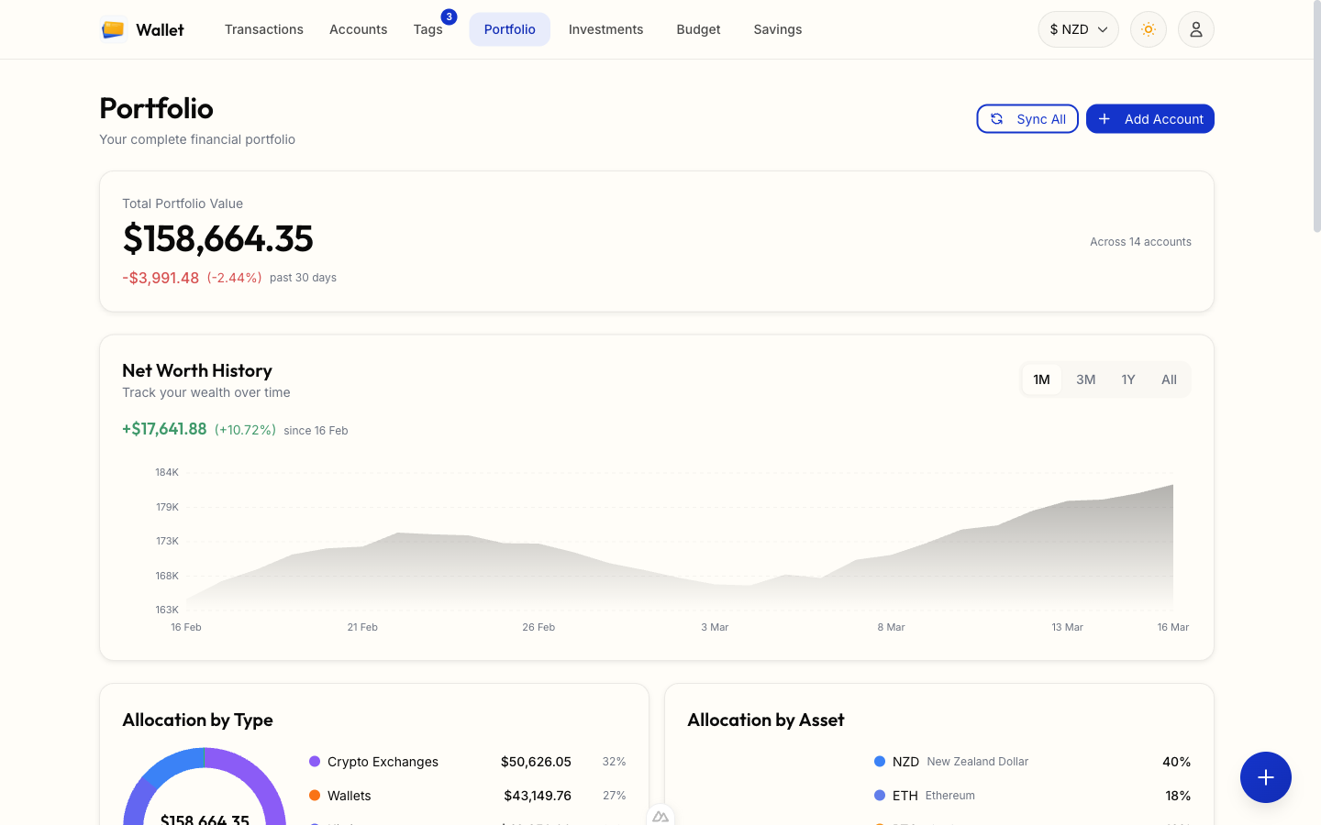
Task: Open the floating blue plus action button
Action: coord(1265,777)
